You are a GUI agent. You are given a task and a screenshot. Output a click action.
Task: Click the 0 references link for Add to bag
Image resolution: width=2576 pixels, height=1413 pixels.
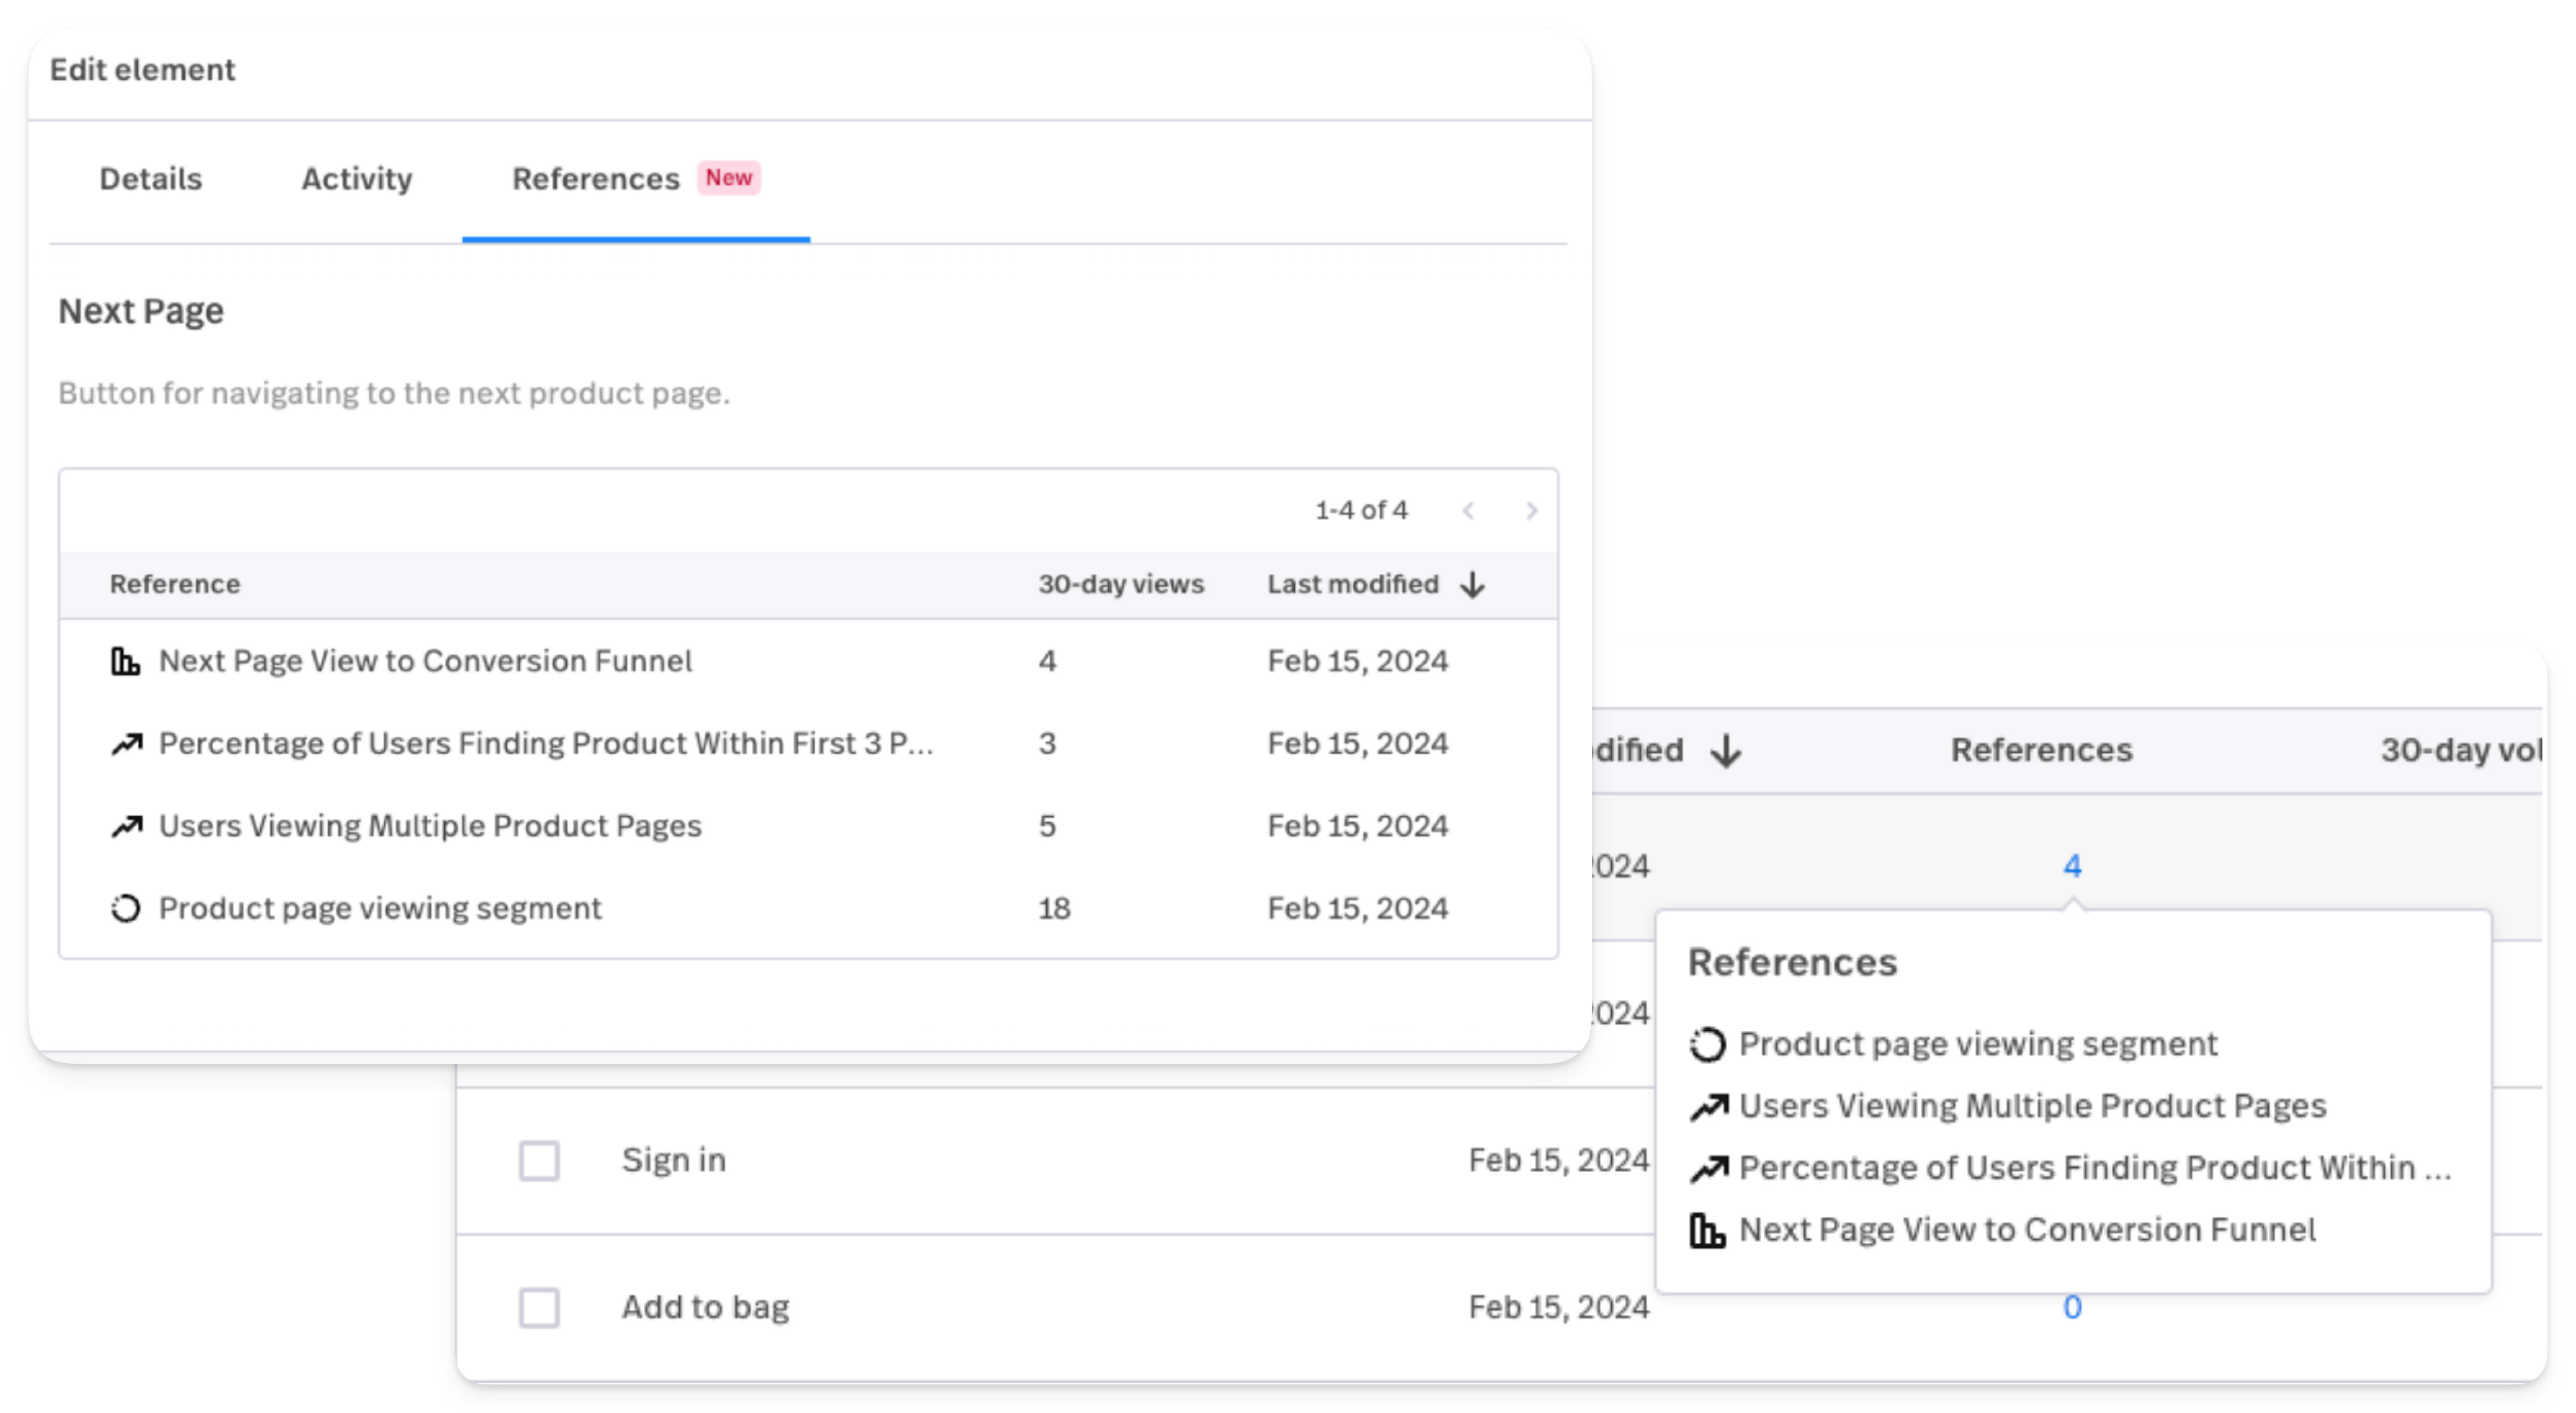coord(2072,1308)
